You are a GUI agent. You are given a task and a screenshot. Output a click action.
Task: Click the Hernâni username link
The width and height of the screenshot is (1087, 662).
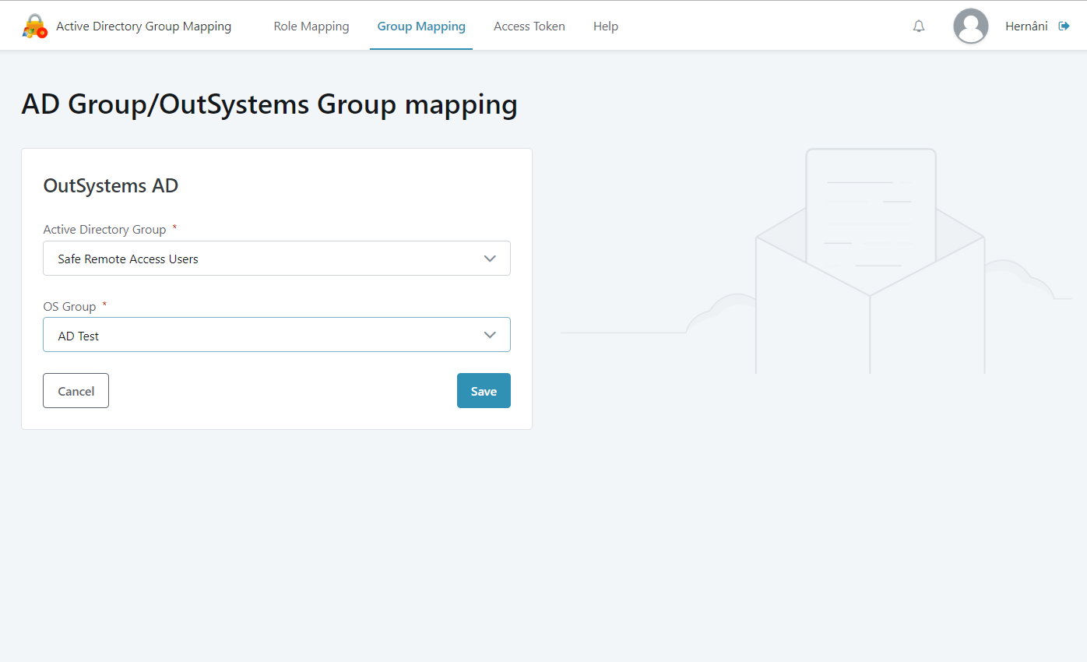(x=1026, y=26)
